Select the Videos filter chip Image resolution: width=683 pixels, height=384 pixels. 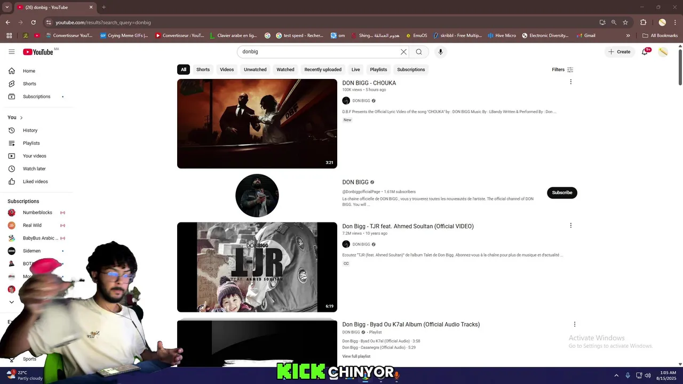coord(227,69)
